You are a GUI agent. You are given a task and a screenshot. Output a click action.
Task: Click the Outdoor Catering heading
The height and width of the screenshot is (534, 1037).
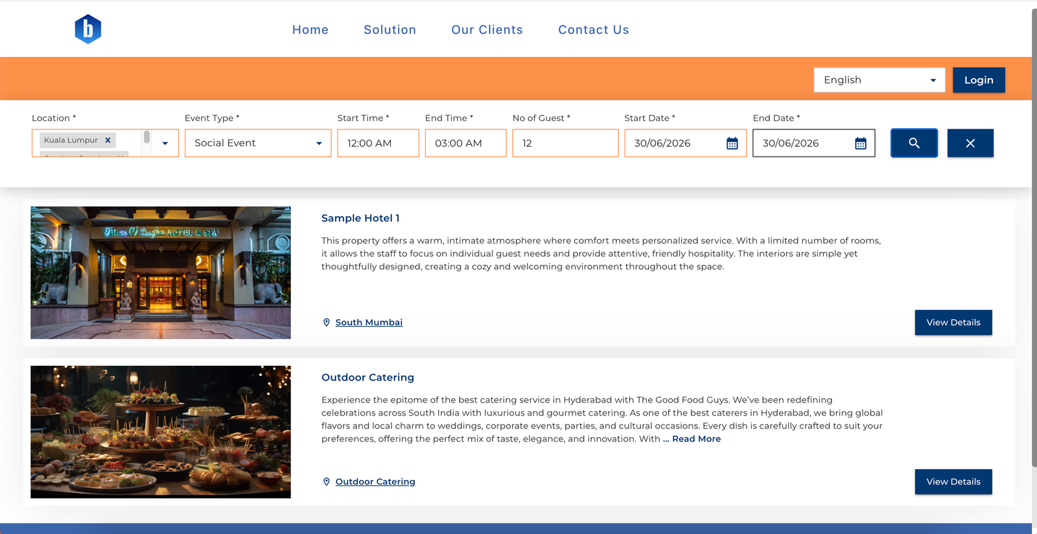367,377
